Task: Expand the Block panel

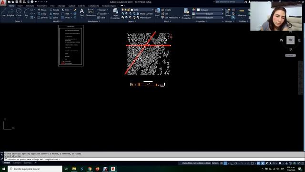Action: pyautogui.click(x=167, y=21)
